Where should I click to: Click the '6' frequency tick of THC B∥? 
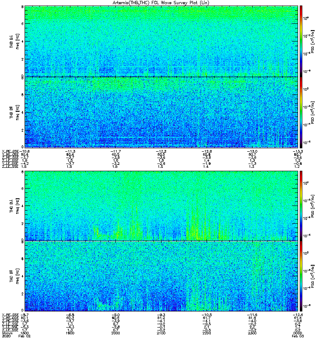click(x=22, y=258)
